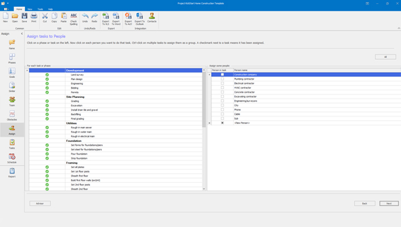Go to the Goals step in sidebar
The height and width of the screenshot is (227, 401).
[x=12, y=73]
